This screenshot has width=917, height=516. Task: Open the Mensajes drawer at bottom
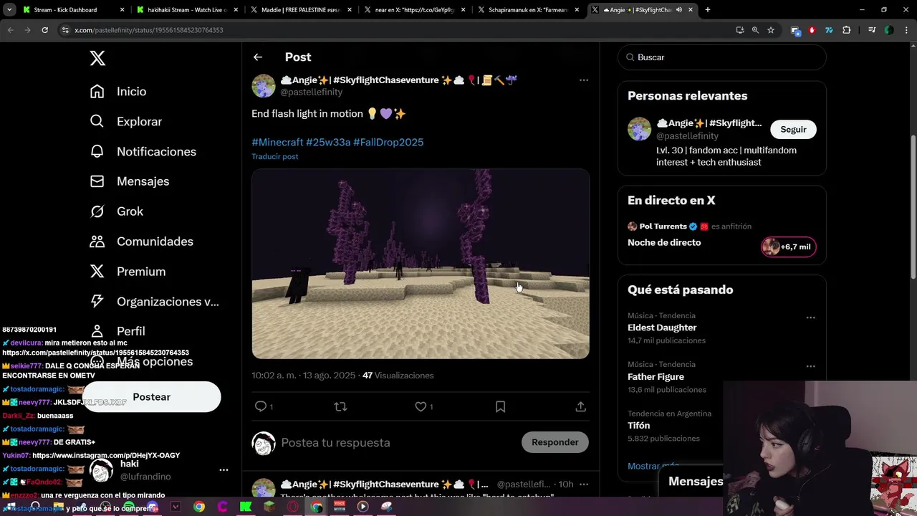[x=695, y=482]
